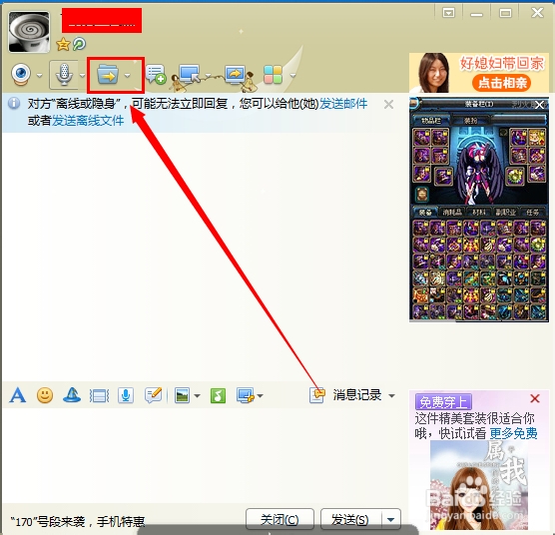The image size is (555, 535).
Task: Open the emoji smiley picker
Action: 45,395
